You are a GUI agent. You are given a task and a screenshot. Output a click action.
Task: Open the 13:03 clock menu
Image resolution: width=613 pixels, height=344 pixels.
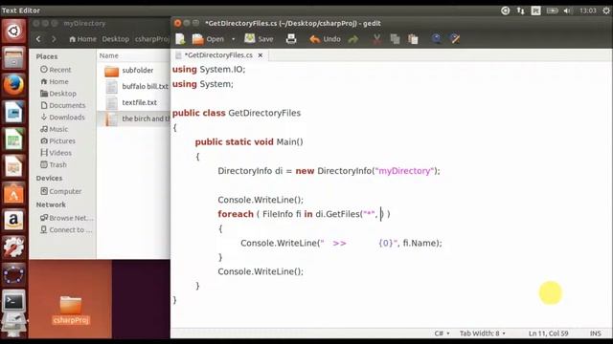pos(587,11)
